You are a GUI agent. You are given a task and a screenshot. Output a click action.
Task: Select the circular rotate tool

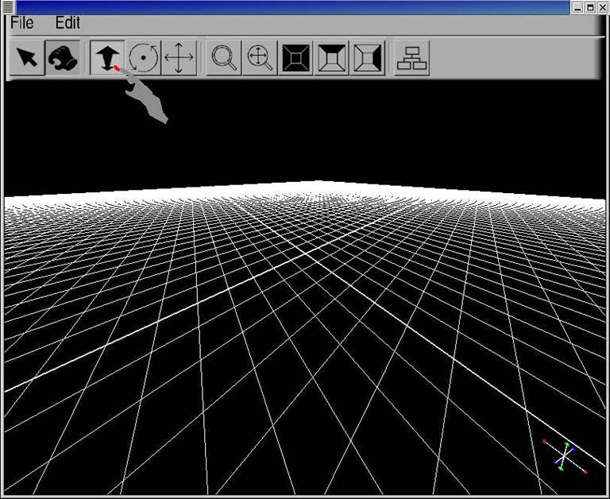coord(143,57)
